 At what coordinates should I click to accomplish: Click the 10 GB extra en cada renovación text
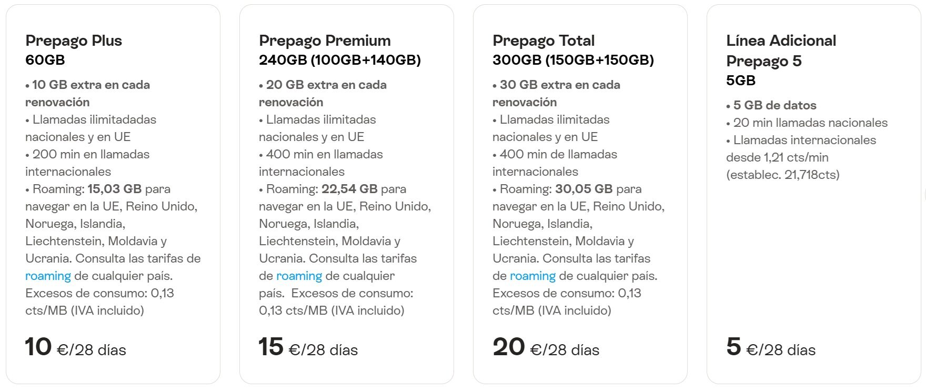87,93
